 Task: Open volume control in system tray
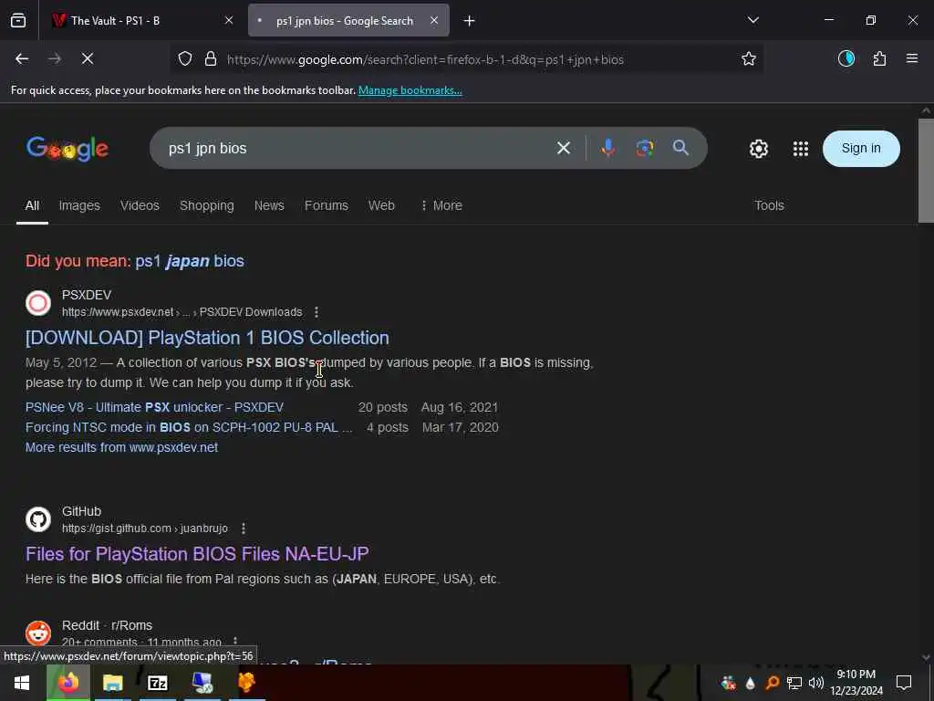click(816, 683)
